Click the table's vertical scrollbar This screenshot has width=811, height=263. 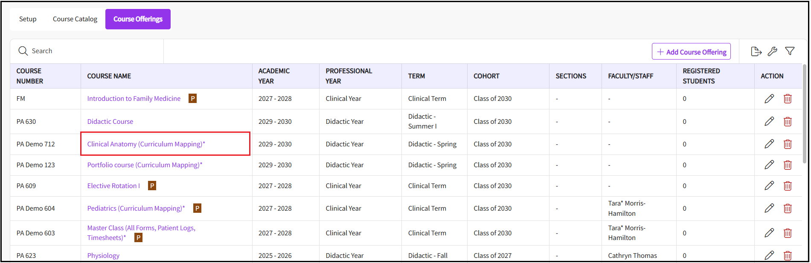805,114
